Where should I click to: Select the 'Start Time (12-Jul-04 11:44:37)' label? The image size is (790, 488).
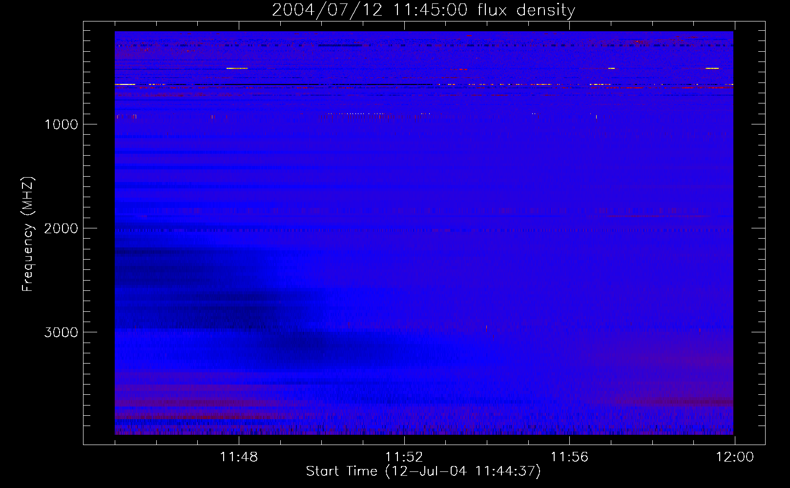[423, 471]
